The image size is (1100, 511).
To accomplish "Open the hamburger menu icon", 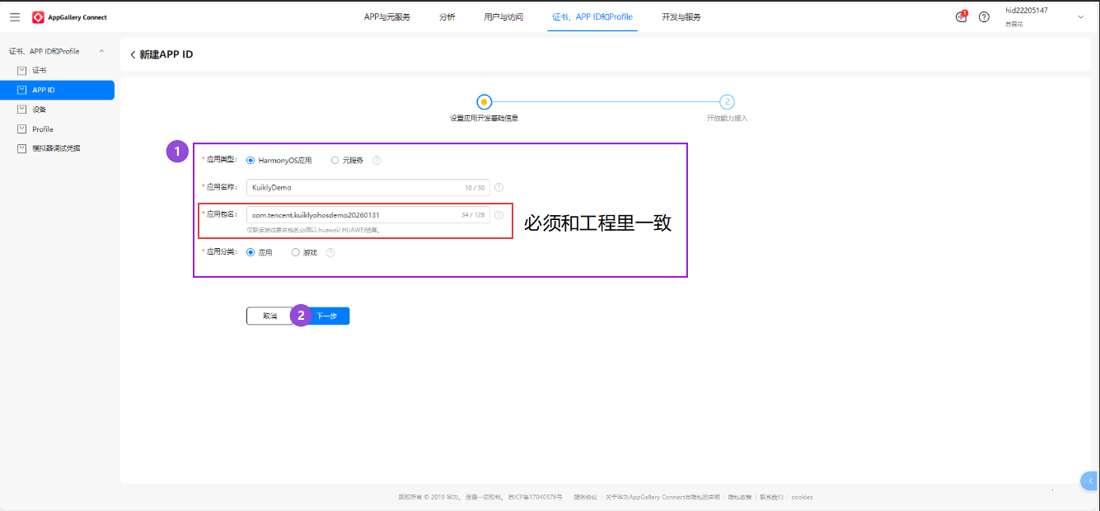I will pos(14,16).
